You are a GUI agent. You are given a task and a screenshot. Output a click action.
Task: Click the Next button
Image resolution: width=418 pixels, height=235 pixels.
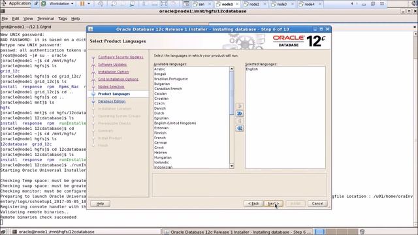tap(273, 204)
